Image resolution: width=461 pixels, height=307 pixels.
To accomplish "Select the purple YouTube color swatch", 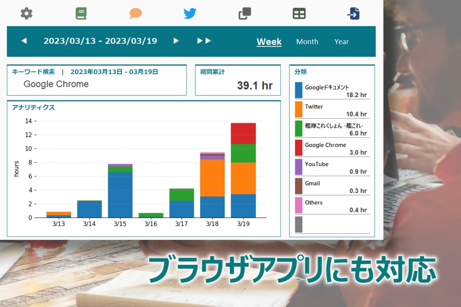I will pos(299,167).
